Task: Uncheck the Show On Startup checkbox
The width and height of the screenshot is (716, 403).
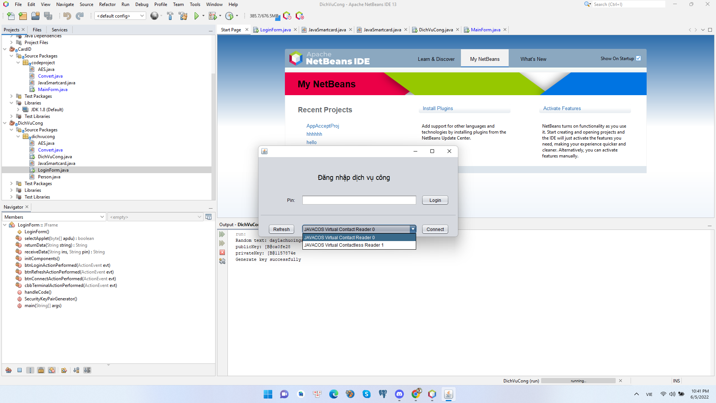Action: (x=638, y=58)
